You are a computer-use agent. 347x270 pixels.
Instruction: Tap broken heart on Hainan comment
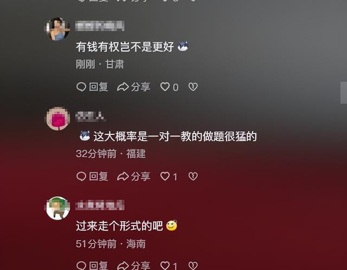pos(193,266)
